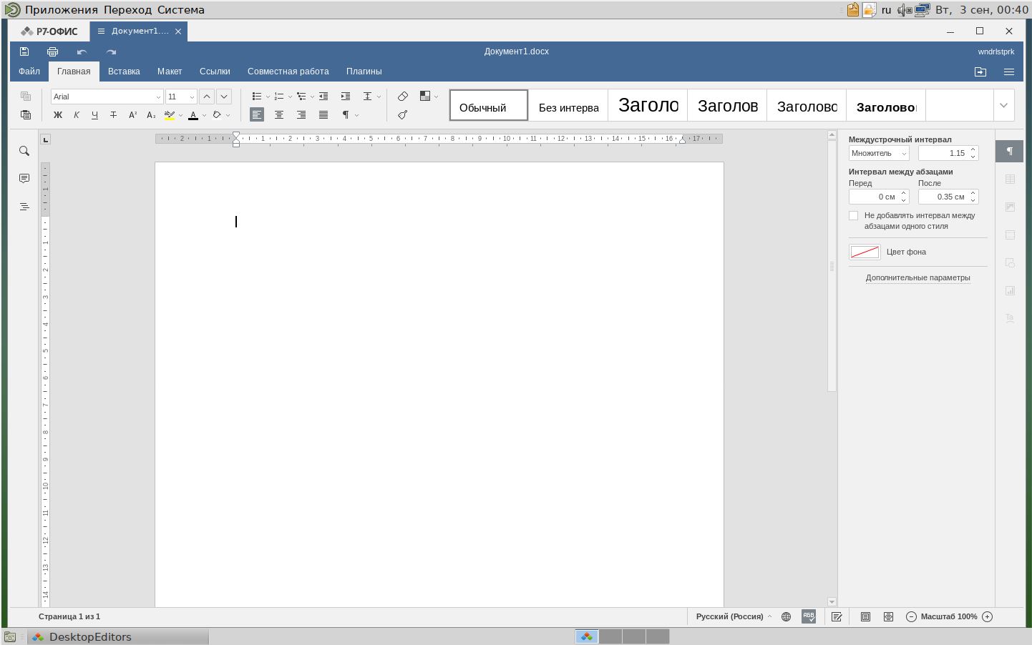Redo the last action

point(111,51)
